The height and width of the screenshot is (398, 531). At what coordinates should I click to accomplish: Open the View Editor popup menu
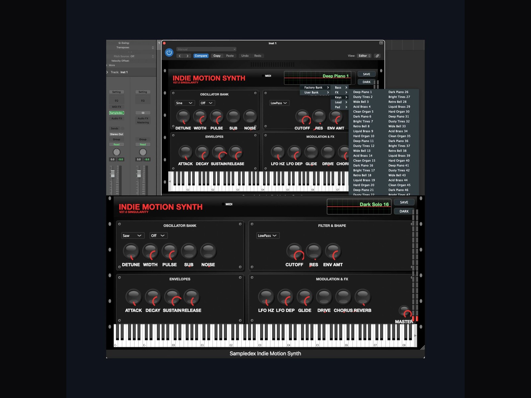pos(364,56)
